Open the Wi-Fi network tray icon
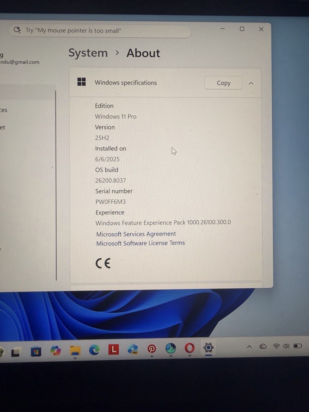 (277, 346)
